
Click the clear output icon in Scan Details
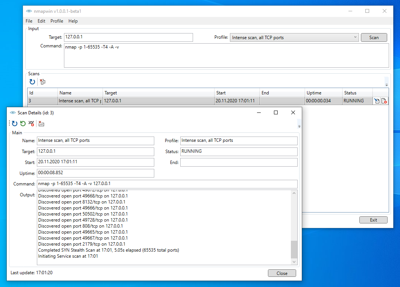click(x=41, y=123)
